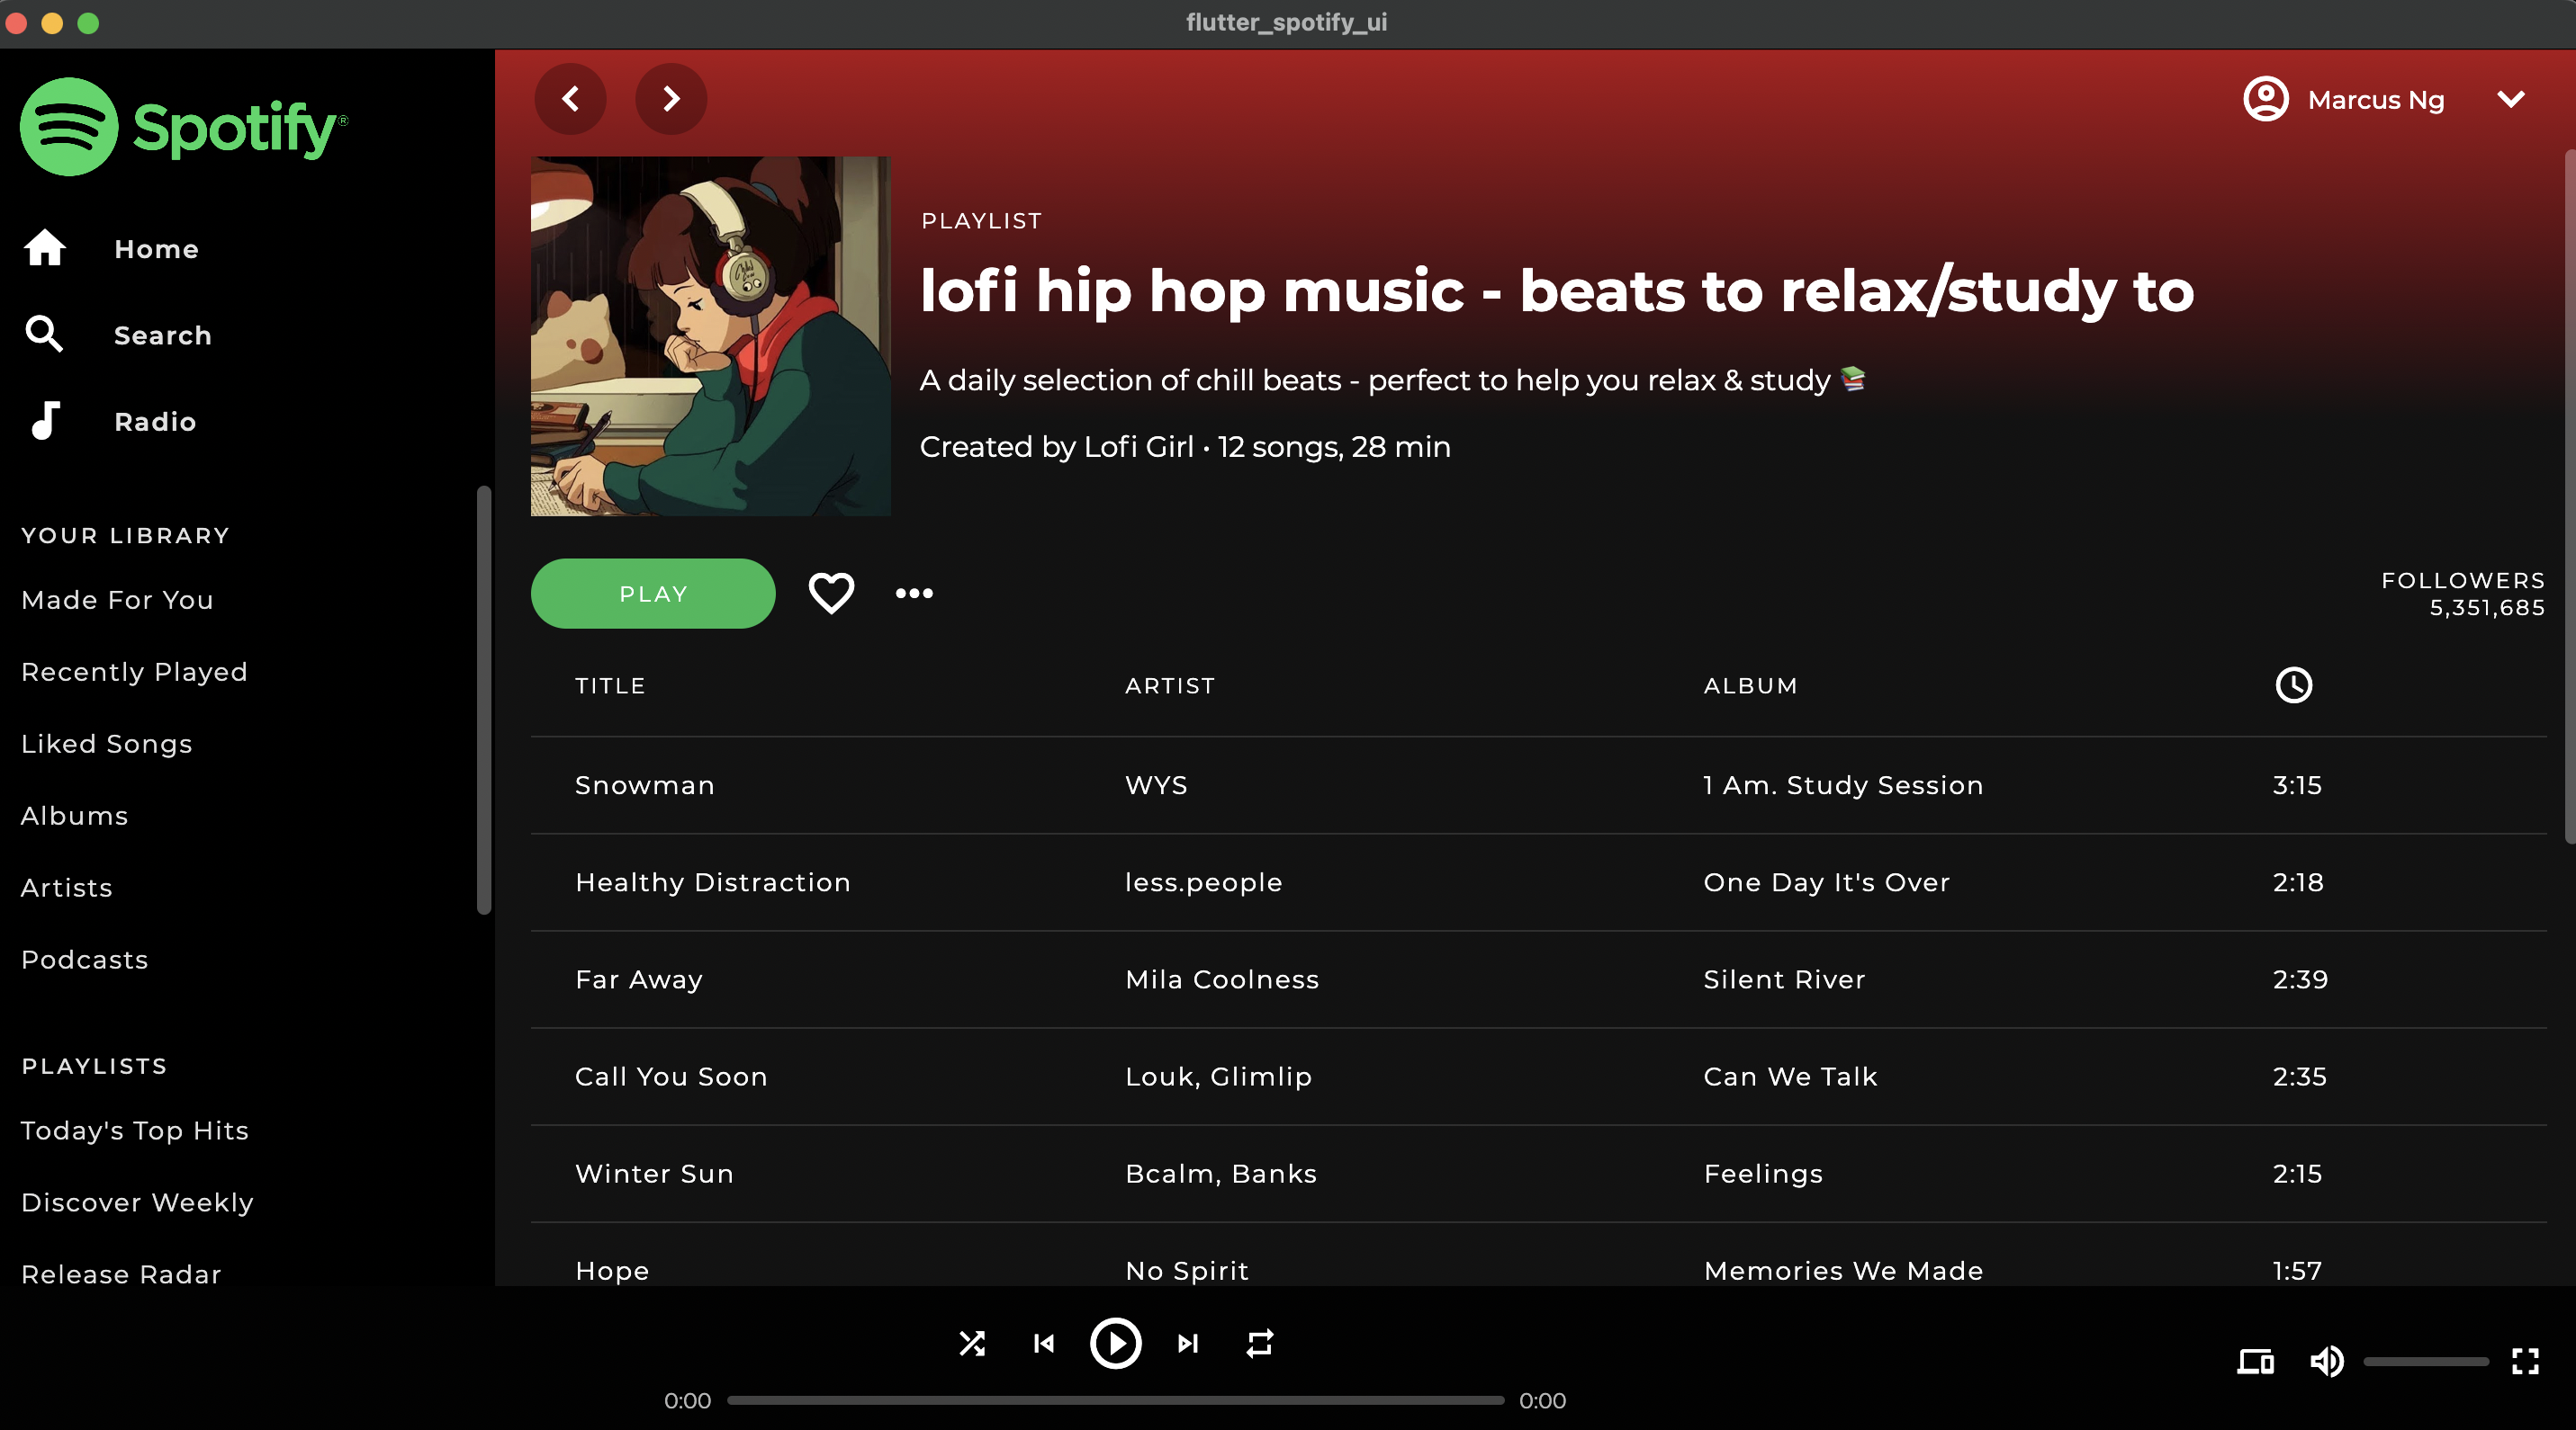Open Discover Weekly playlist
This screenshot has width=2576, height=1430.
136,1202
